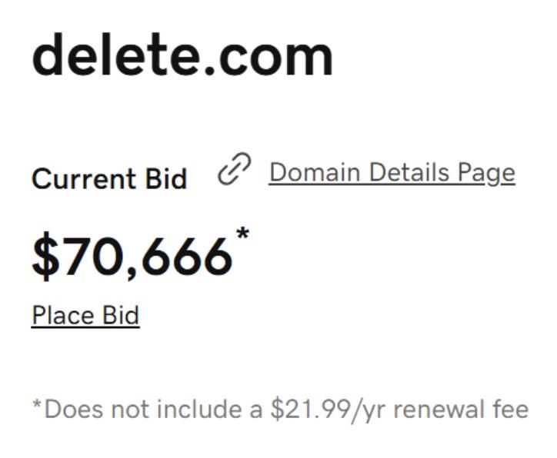This screenshot has height=458, width=557.
Task: Click the chain link icon
Action: (234, 169)
